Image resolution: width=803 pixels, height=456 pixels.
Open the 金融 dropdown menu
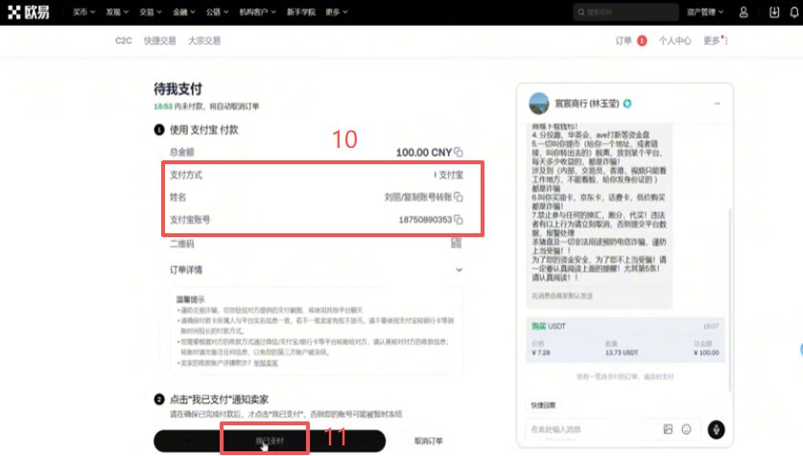(184, 12)
